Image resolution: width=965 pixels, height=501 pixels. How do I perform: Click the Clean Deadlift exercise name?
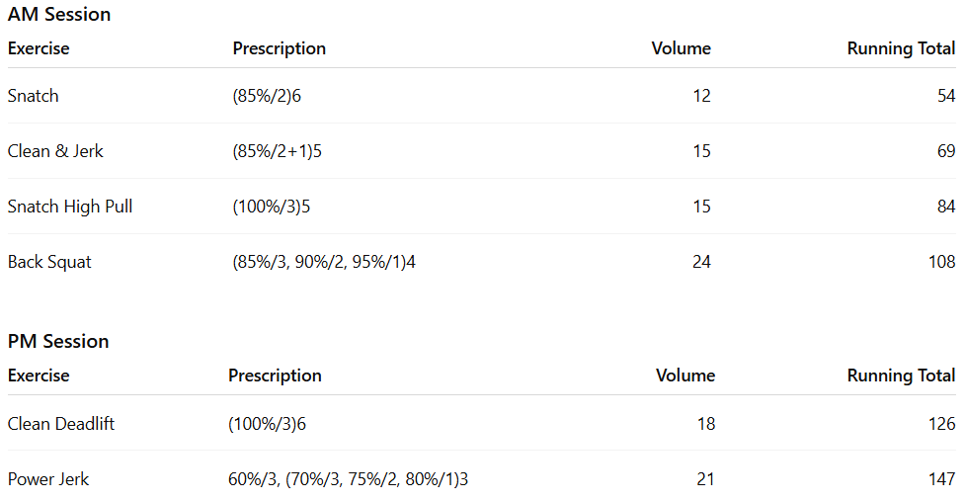(61, 424)
